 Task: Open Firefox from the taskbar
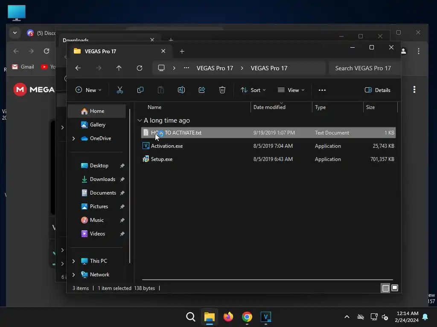coord(228,317)
